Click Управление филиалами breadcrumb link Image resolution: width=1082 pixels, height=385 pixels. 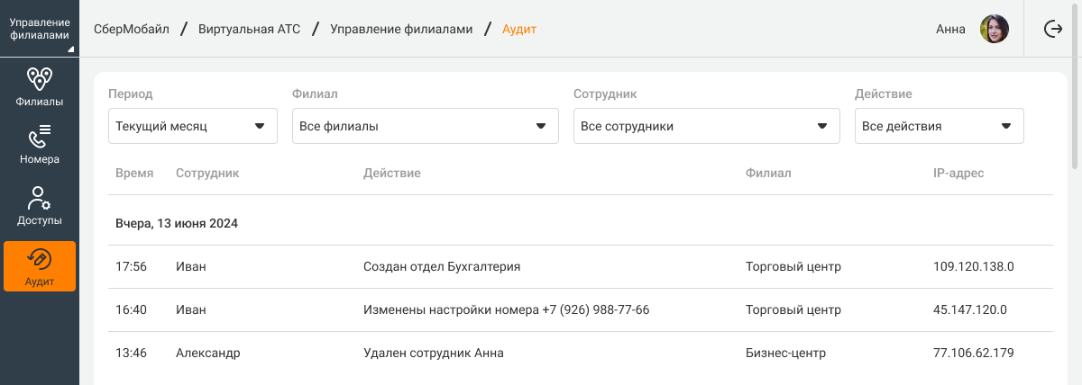coord(401,29)
